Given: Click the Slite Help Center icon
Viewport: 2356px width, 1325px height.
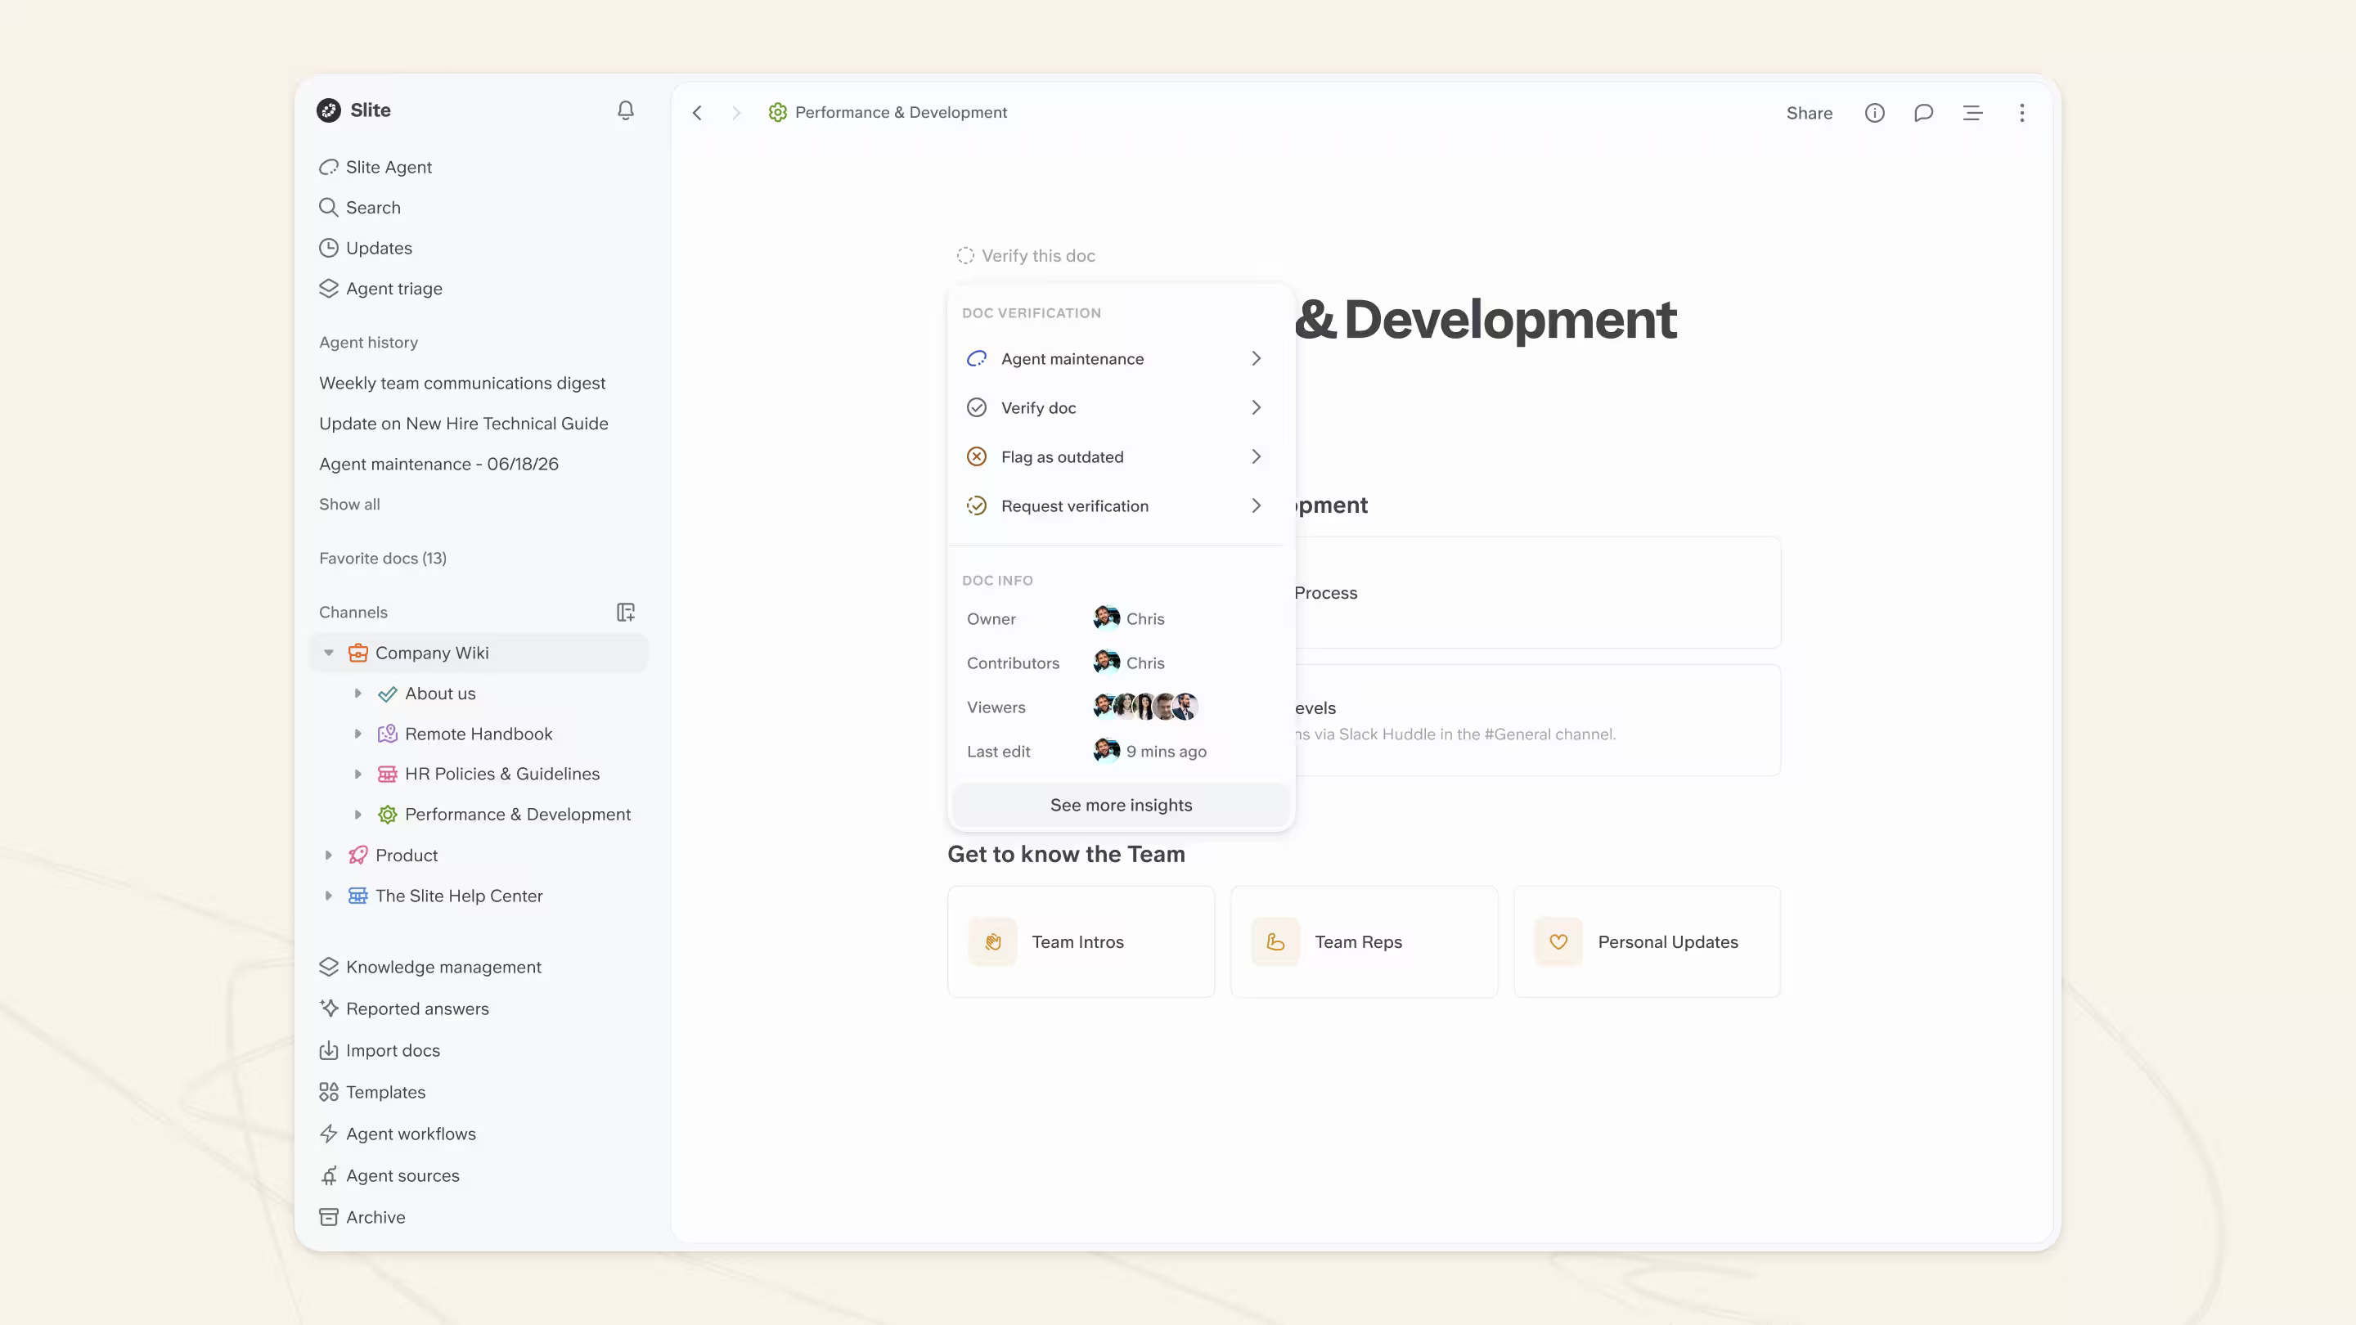Looking at the screenshot, I should (357, 896).
